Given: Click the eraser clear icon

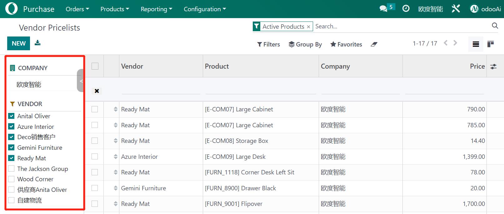Looking at the screenshot, I should [374, 44].
